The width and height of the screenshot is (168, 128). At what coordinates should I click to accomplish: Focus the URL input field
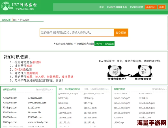click(77, 33)
